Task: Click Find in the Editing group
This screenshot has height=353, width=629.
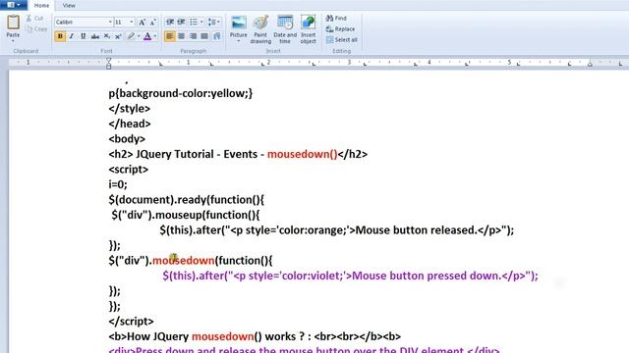Action: 336,18
